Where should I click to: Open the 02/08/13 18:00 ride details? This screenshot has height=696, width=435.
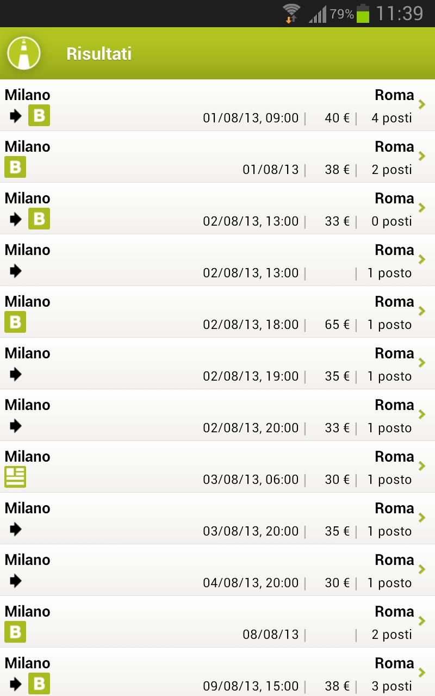click(x=217, y=312)
